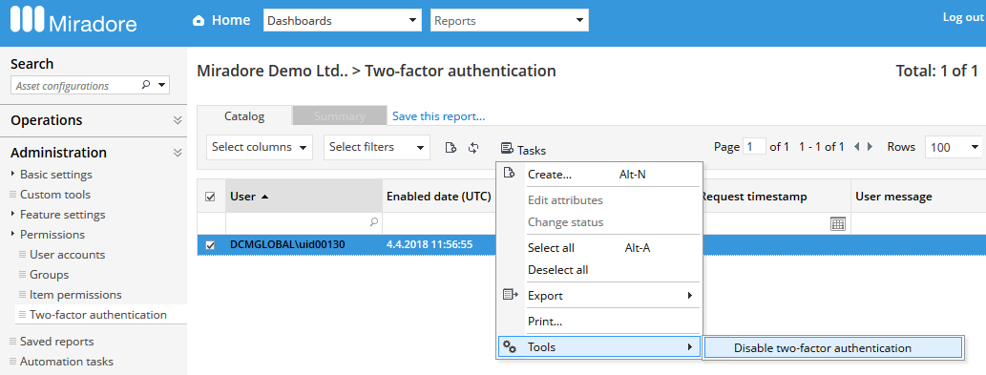Click the Save this report link
The width and height of the screenshot is (986, 375).
point(438,116)
